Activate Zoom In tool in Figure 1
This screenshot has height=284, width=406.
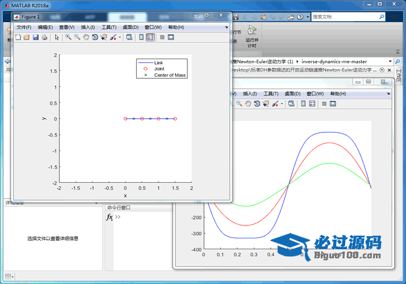click(x=68, y=37)
